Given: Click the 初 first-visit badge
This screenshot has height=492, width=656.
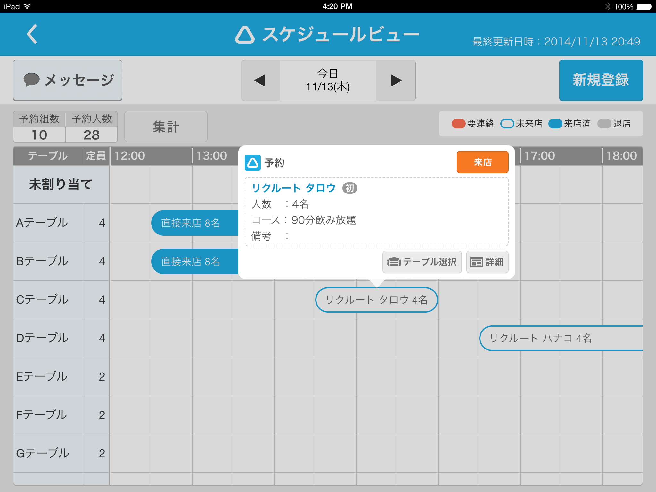Looking at the screenshot, I should (349, 188).
